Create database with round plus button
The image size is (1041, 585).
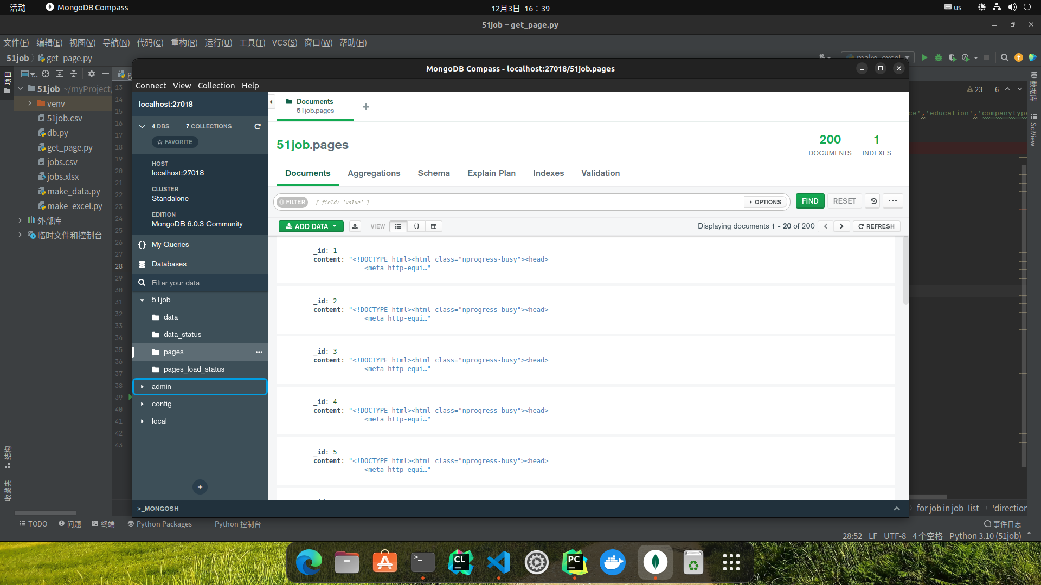200,487
